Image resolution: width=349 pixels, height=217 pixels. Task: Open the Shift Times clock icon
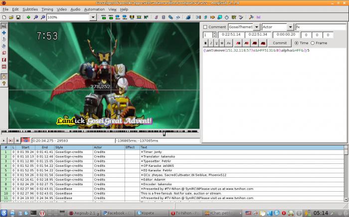pyautogui.click(x=226, y=17)
